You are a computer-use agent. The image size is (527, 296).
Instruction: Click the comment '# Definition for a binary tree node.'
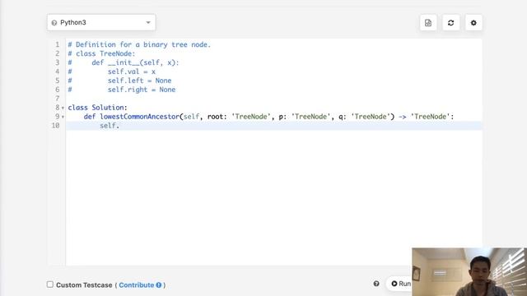139,44
